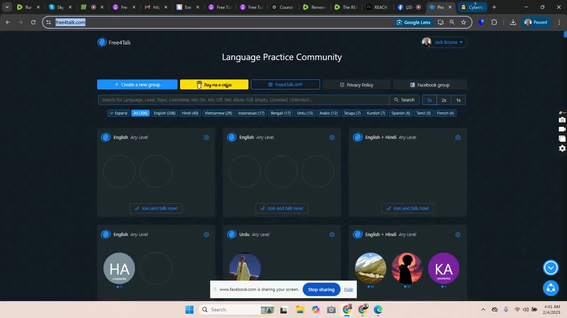This screenshot has width=567, height=318.
Task: Filter groups by Indonesian (17)
Action: 251,113
